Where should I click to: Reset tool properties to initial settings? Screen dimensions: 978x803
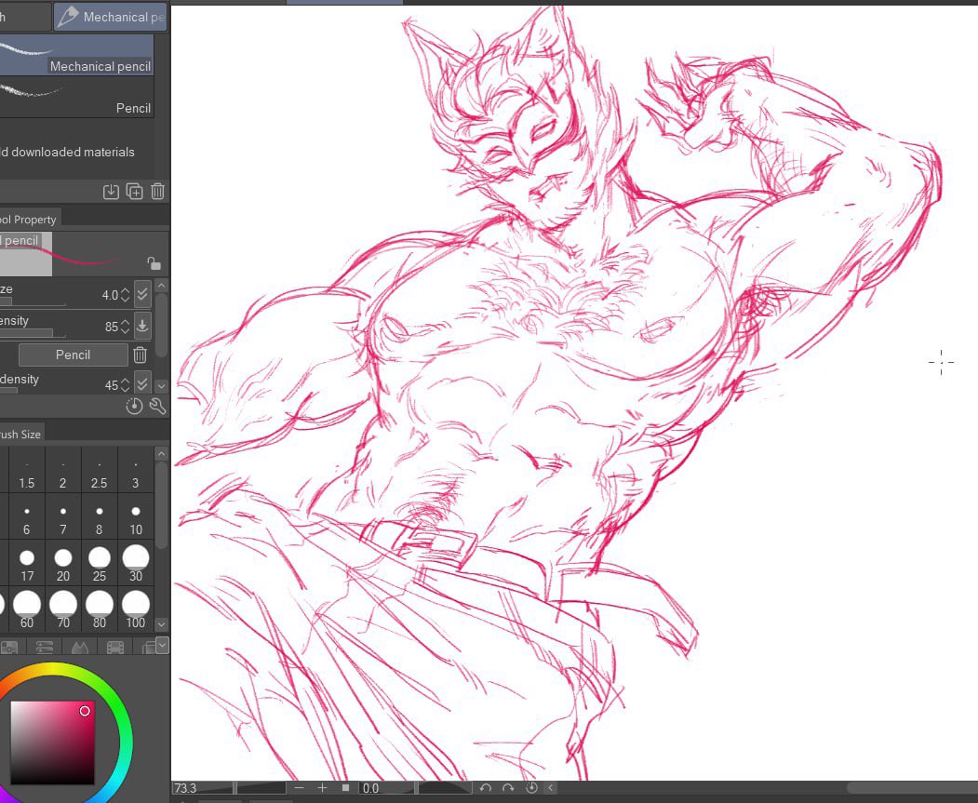point(134,407)
